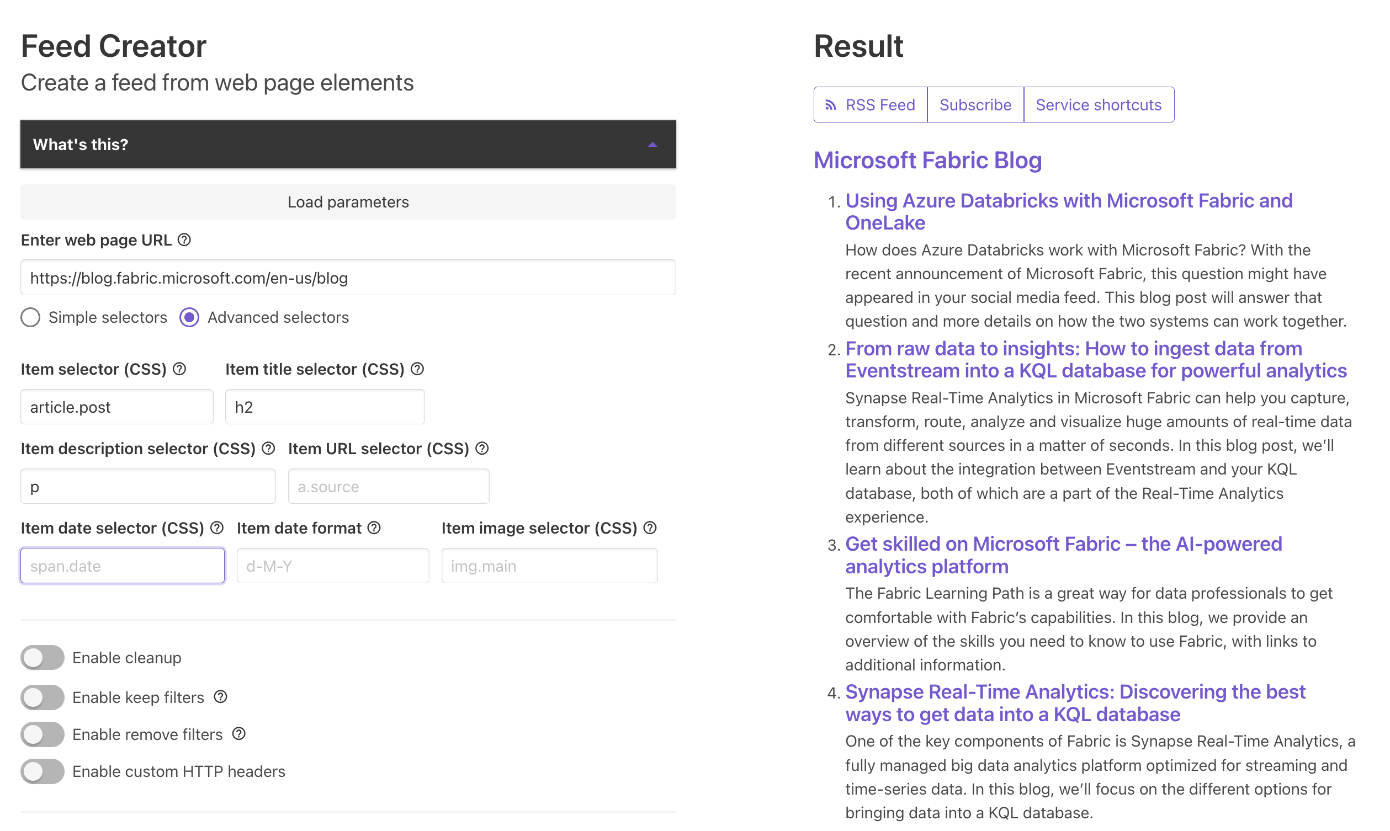The width and height of the screenshot is (1390, 831).
Task: Click the help icon beside "Item title selector"
Action: point(417,369)
